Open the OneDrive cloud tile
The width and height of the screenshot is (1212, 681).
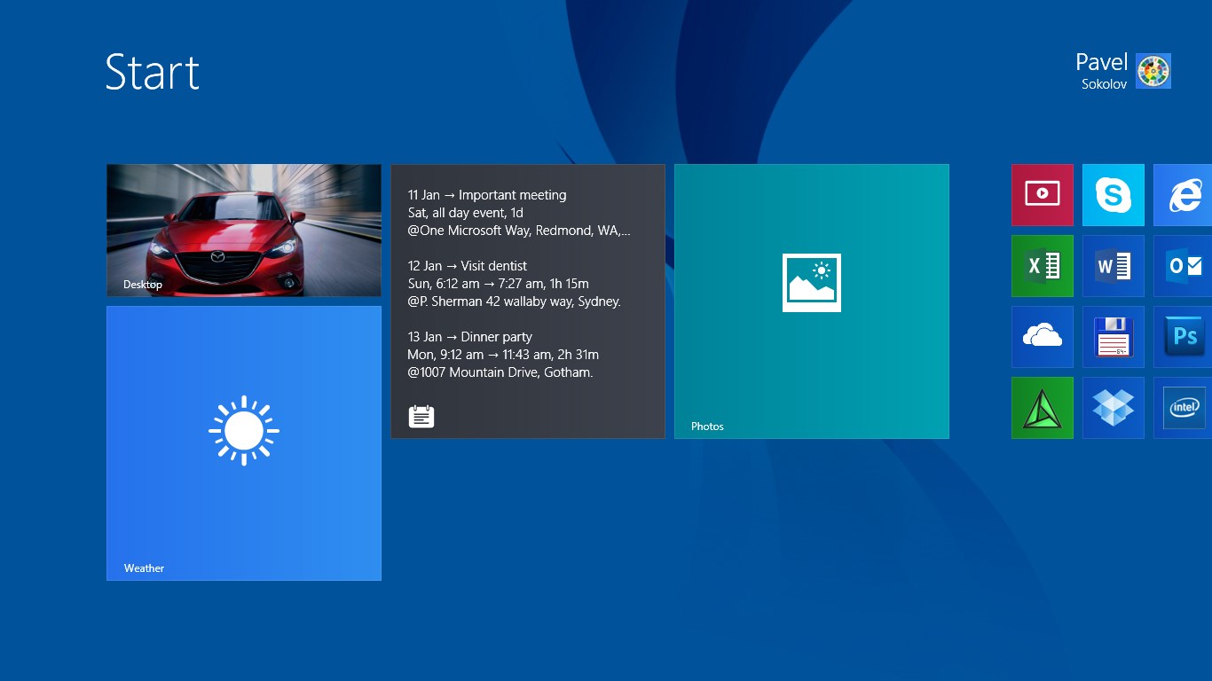tap(1042, 337)
